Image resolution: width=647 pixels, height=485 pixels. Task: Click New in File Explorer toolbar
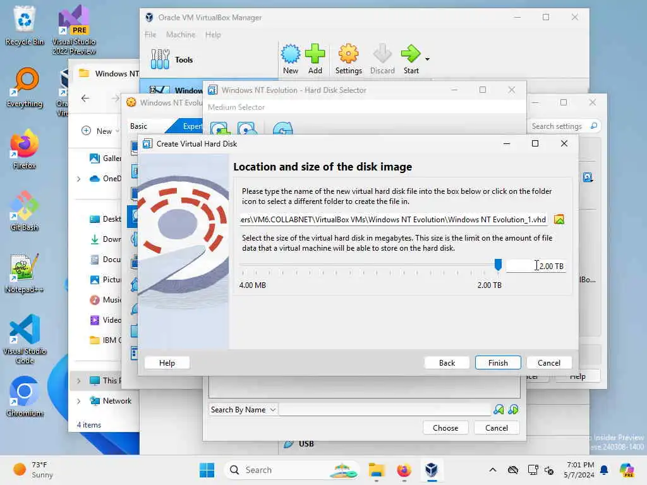[99, 131]
